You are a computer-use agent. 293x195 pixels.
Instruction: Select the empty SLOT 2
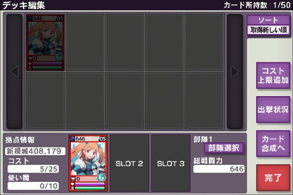pos(129,163)
